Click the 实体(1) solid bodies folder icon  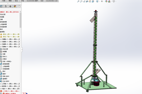pyautogui.click(x=1, y=57)
